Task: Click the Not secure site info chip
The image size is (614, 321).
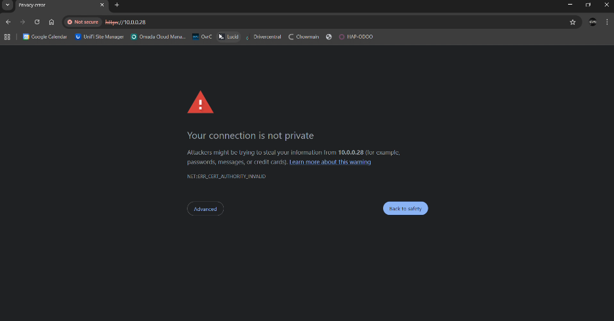Action: coord(83,22)
